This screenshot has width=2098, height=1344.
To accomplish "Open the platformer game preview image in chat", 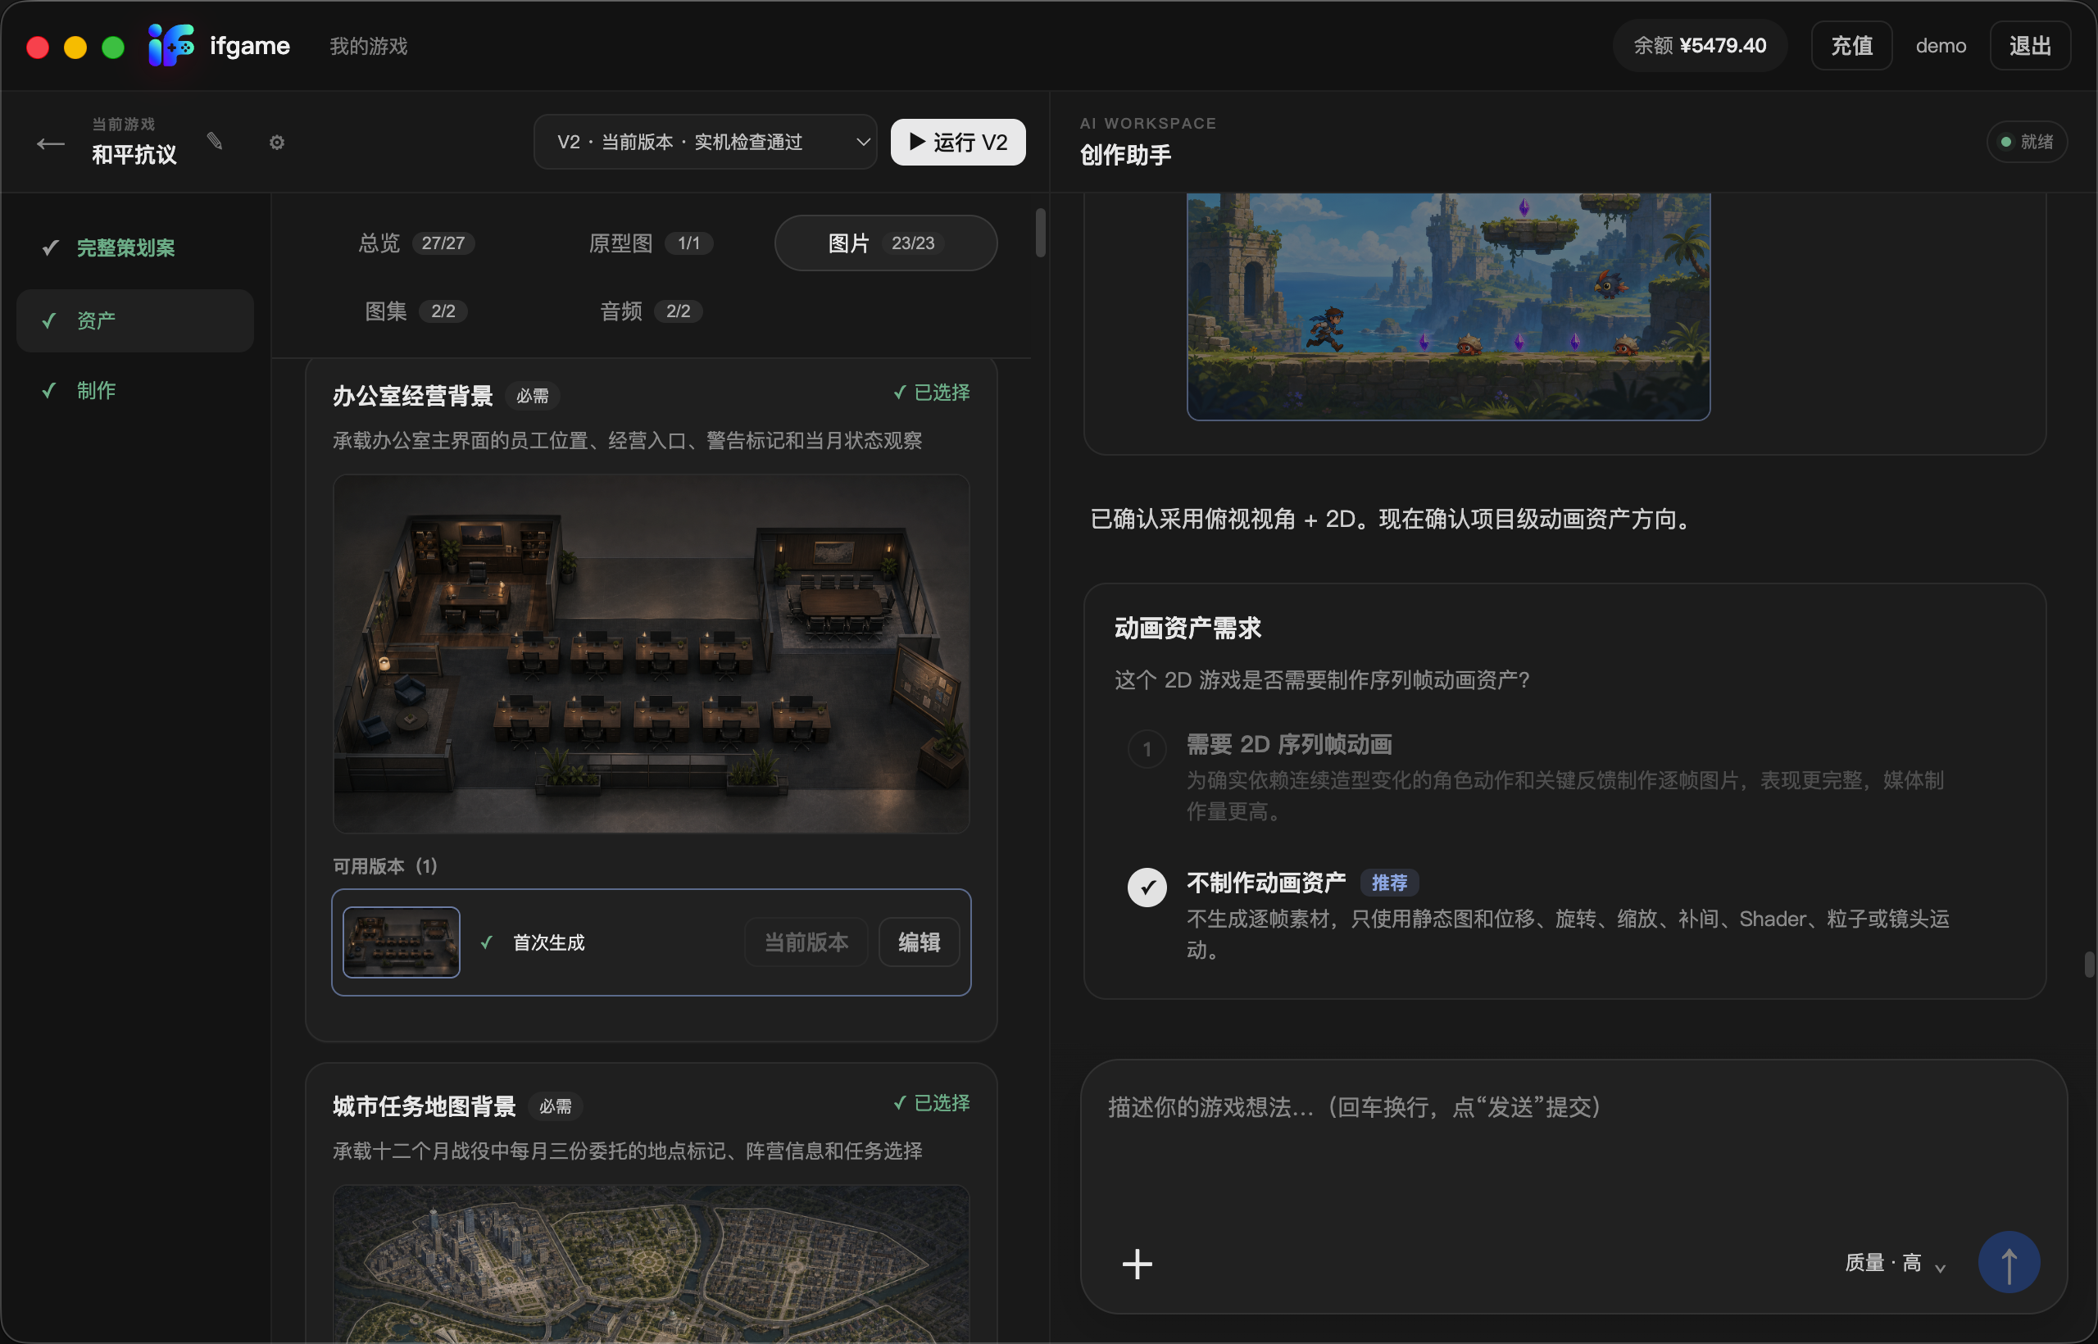I will coord(1448,306).
